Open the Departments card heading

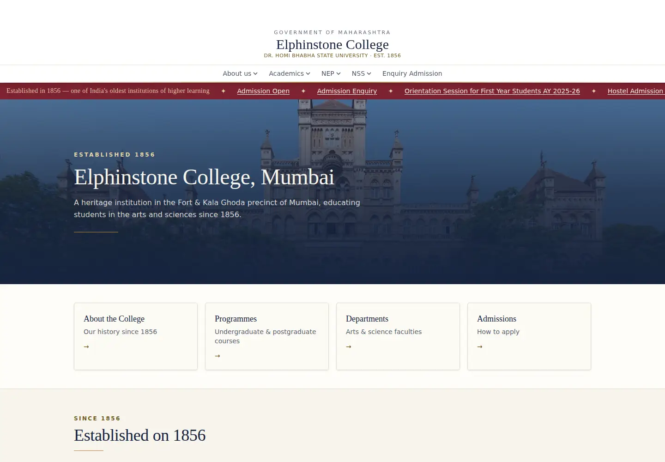coord(367,319)
